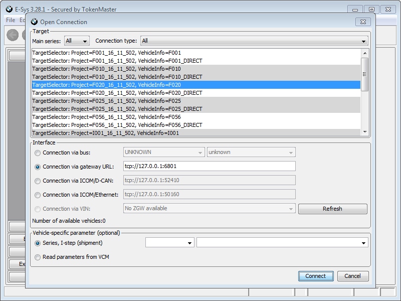The width and height of the screenshot is (401, 301).
Task: Select the F010_DIRECT target entry
Action: coord(125,77)
